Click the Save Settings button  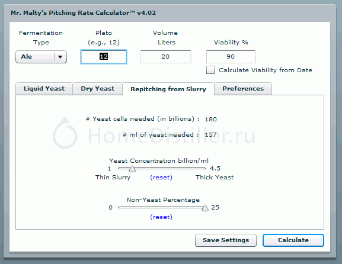(226, 240)
